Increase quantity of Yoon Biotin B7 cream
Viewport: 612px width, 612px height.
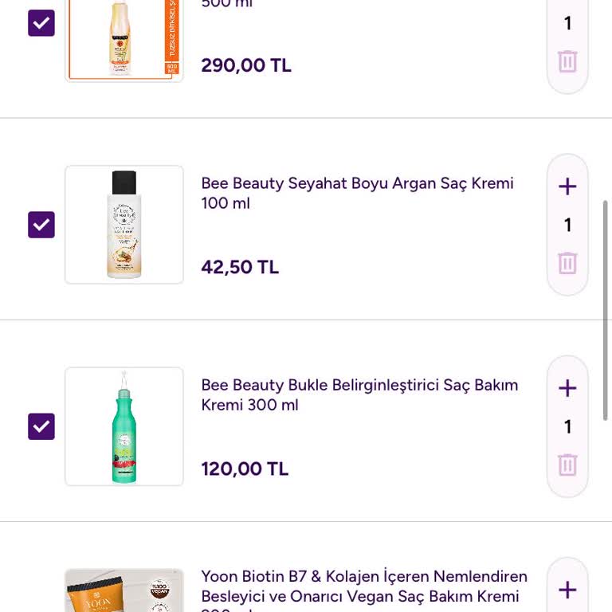pyautogui.click(x=567, y=590)
